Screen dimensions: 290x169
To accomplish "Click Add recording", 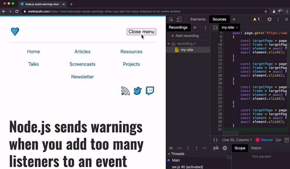I will coord(185,36).
